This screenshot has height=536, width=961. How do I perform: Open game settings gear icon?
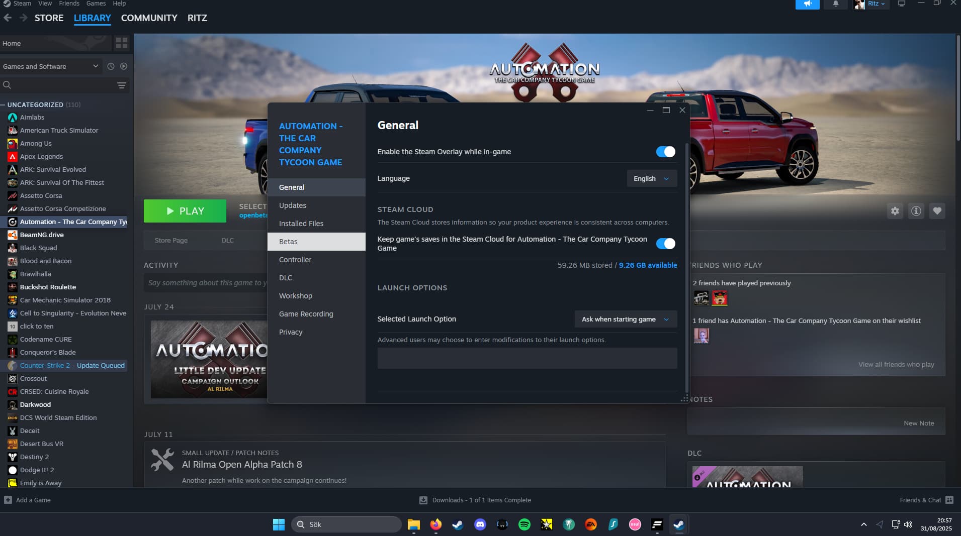pyautogui.click(x=895, y=211)
